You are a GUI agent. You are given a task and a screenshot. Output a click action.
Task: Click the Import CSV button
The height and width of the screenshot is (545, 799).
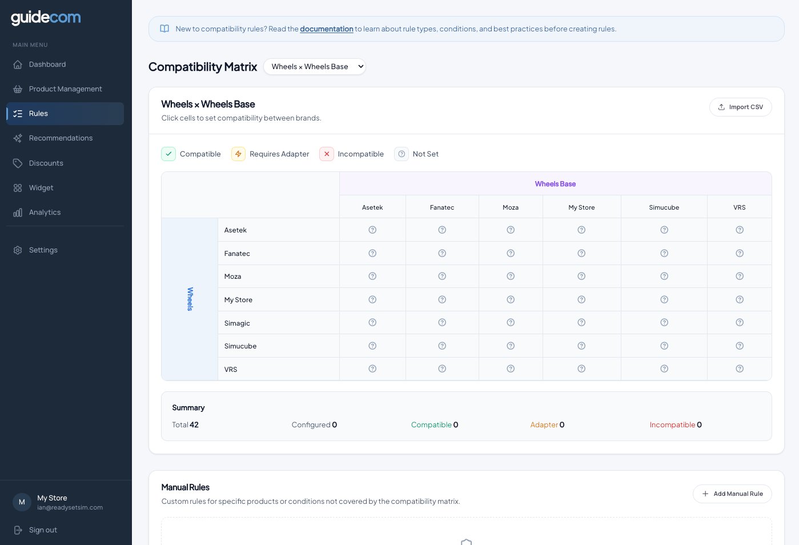[x=740, y=107]
